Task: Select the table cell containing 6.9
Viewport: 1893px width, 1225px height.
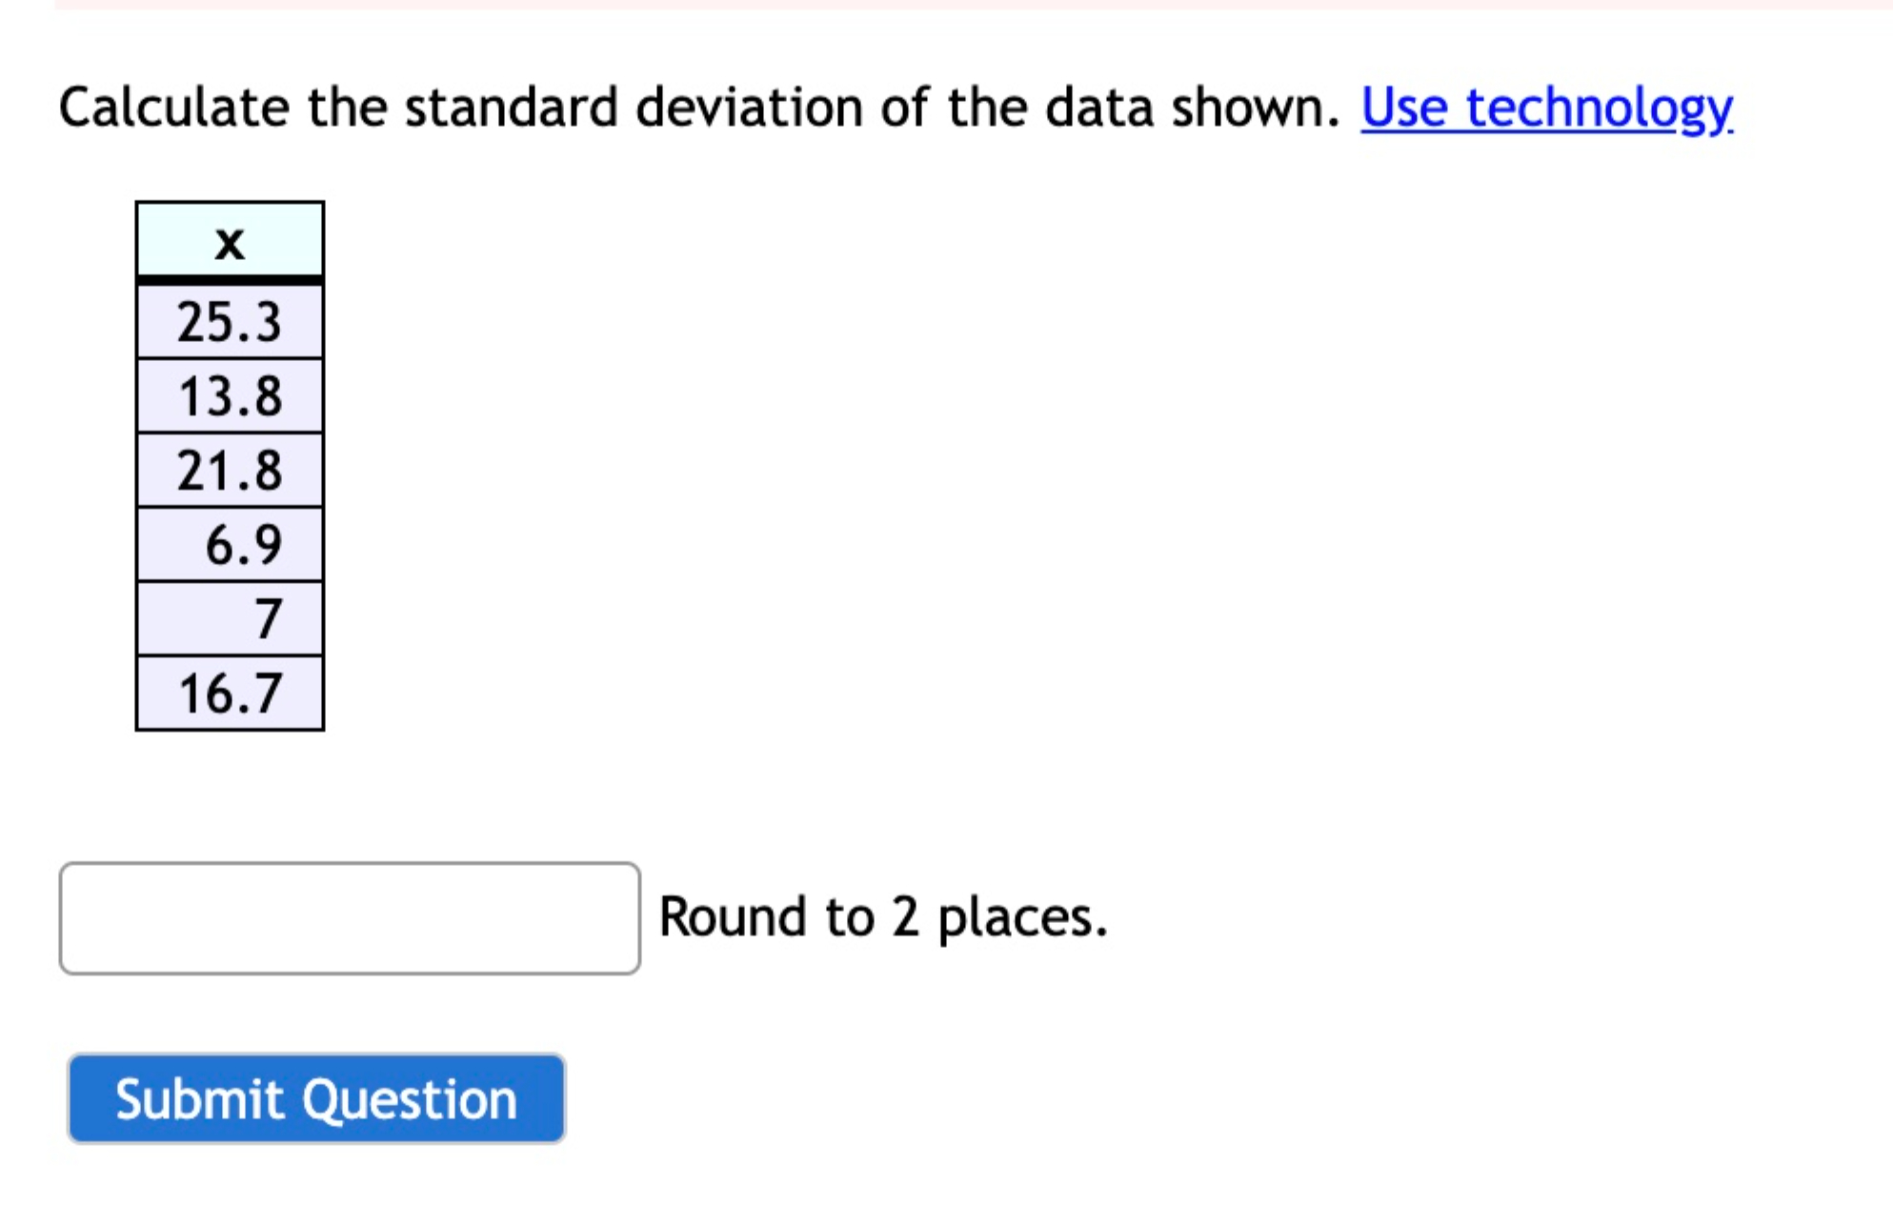Action: click(230, 543)
